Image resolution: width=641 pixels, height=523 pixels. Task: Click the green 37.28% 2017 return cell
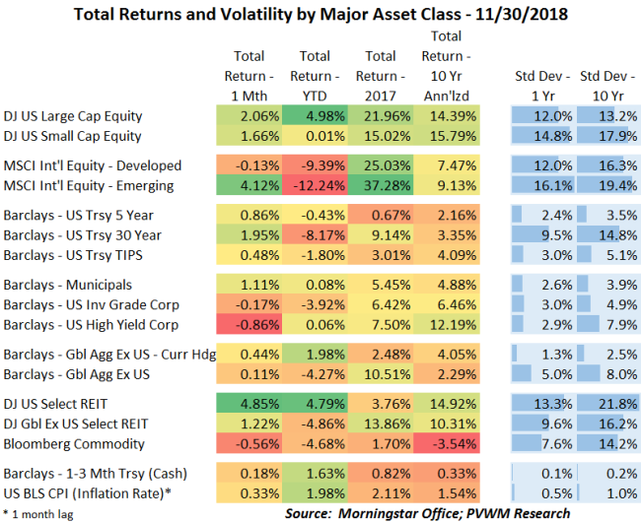pos(378,185)
